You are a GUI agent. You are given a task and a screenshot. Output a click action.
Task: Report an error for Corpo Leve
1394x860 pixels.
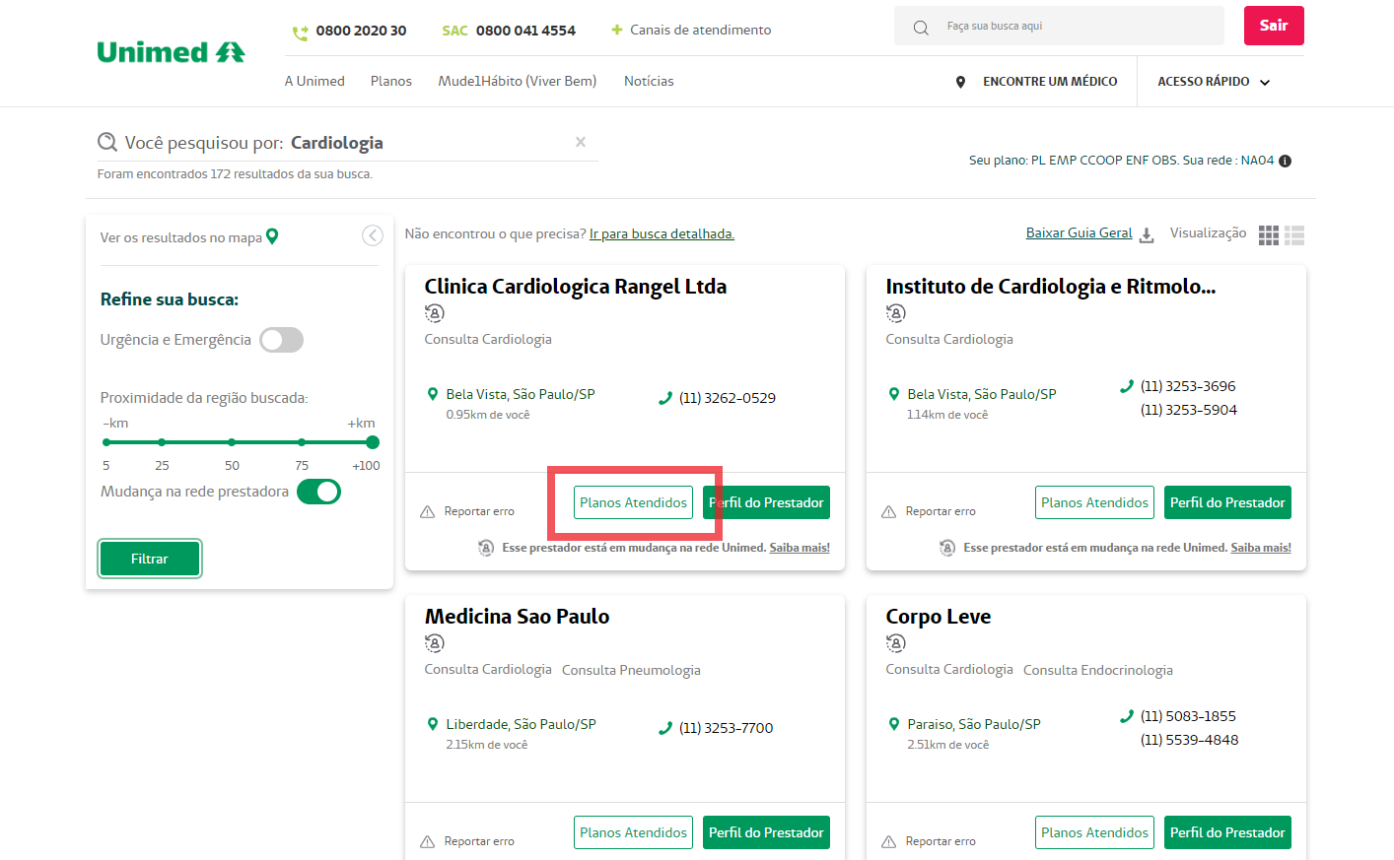click(x=929, y=841)
